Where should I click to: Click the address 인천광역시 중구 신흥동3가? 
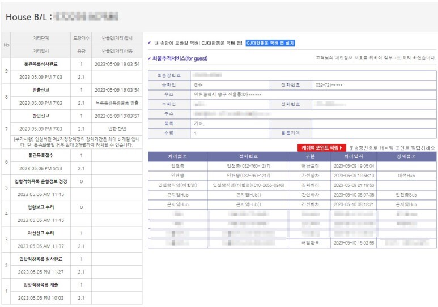[x=228, y=95]
